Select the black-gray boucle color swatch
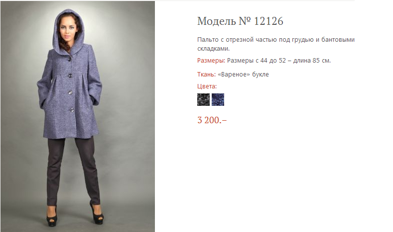The image size is (393, 232). click(203, 99)
